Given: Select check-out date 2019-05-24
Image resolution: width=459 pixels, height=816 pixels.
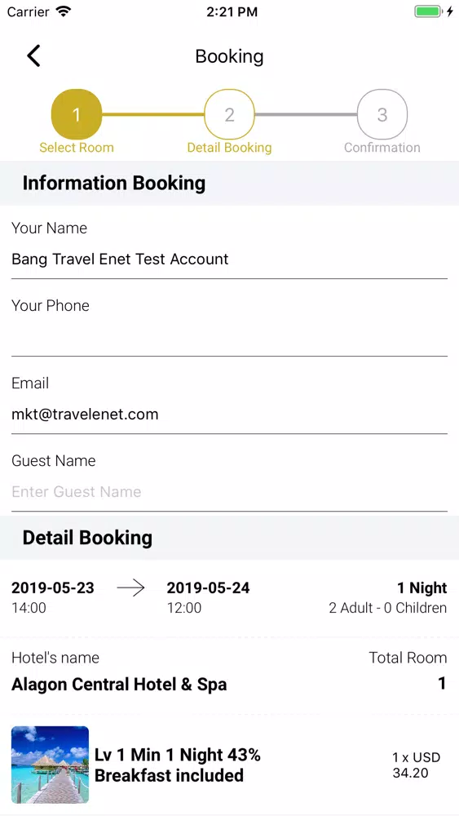Looking at the screenshot, I should click(x=208, y=588).
